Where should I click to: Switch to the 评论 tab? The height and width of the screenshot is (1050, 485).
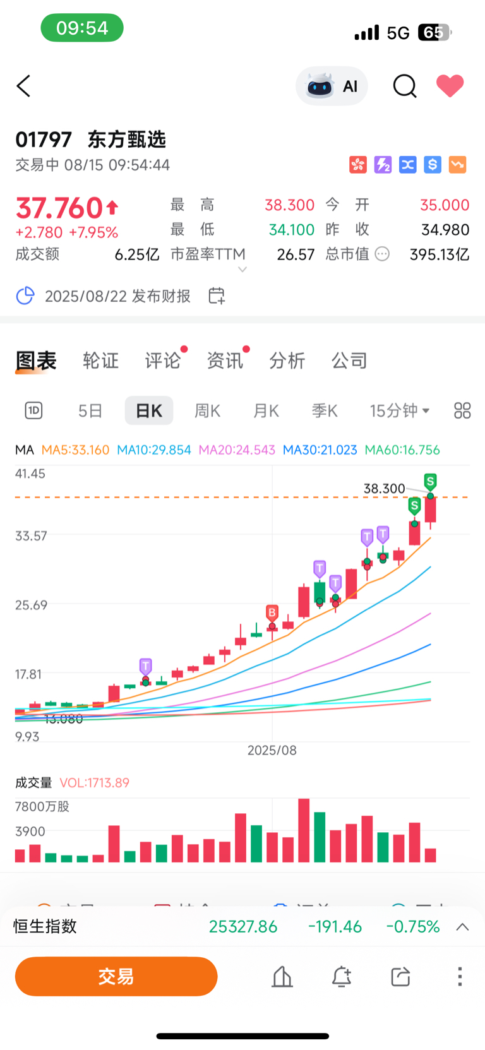click(163, 361)
